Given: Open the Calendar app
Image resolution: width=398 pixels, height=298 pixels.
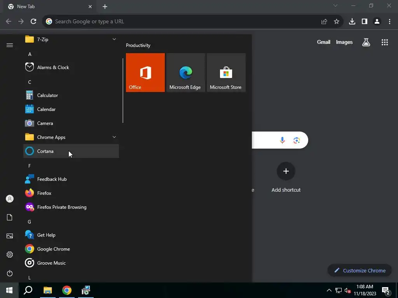Looking at the screenshot, I should tap(71, 109).
